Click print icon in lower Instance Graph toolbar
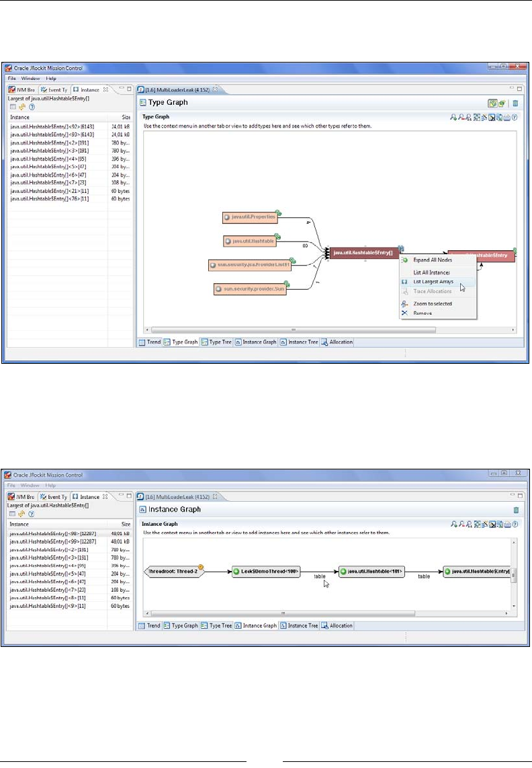The image size is (532, 768). pyautogui.click(x=508, y=524)
